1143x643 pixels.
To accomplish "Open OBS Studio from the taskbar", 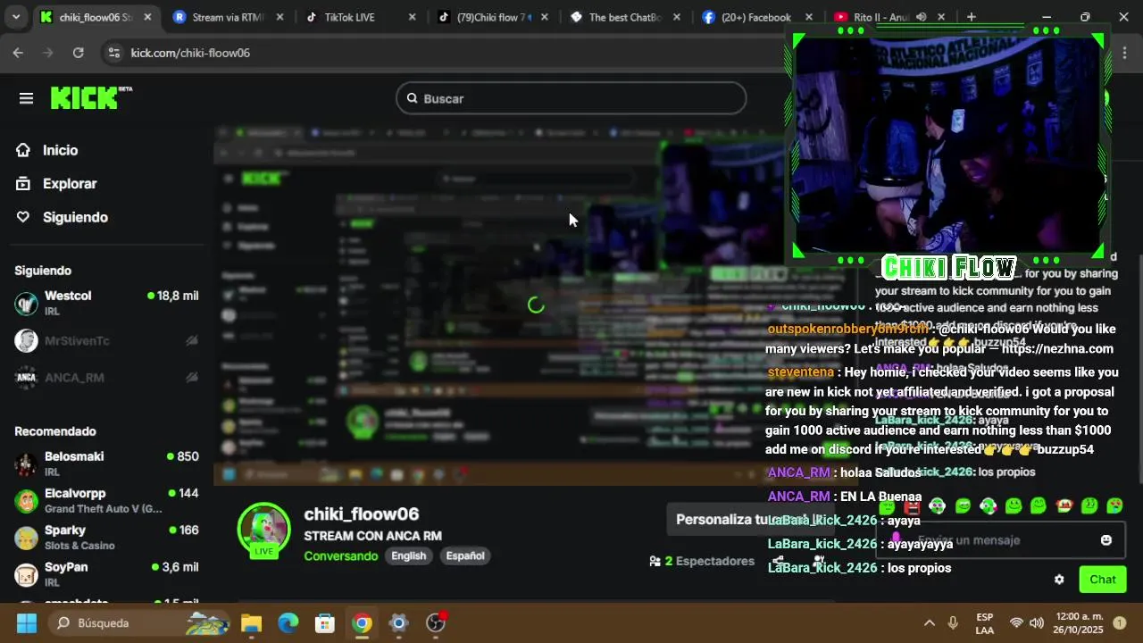I will [435, 622].
